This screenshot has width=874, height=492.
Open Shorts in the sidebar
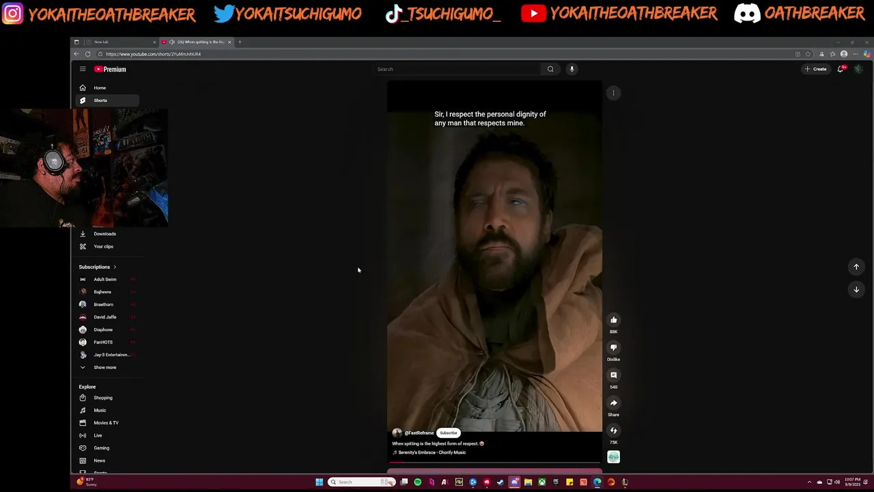click(x=106, y=100)
